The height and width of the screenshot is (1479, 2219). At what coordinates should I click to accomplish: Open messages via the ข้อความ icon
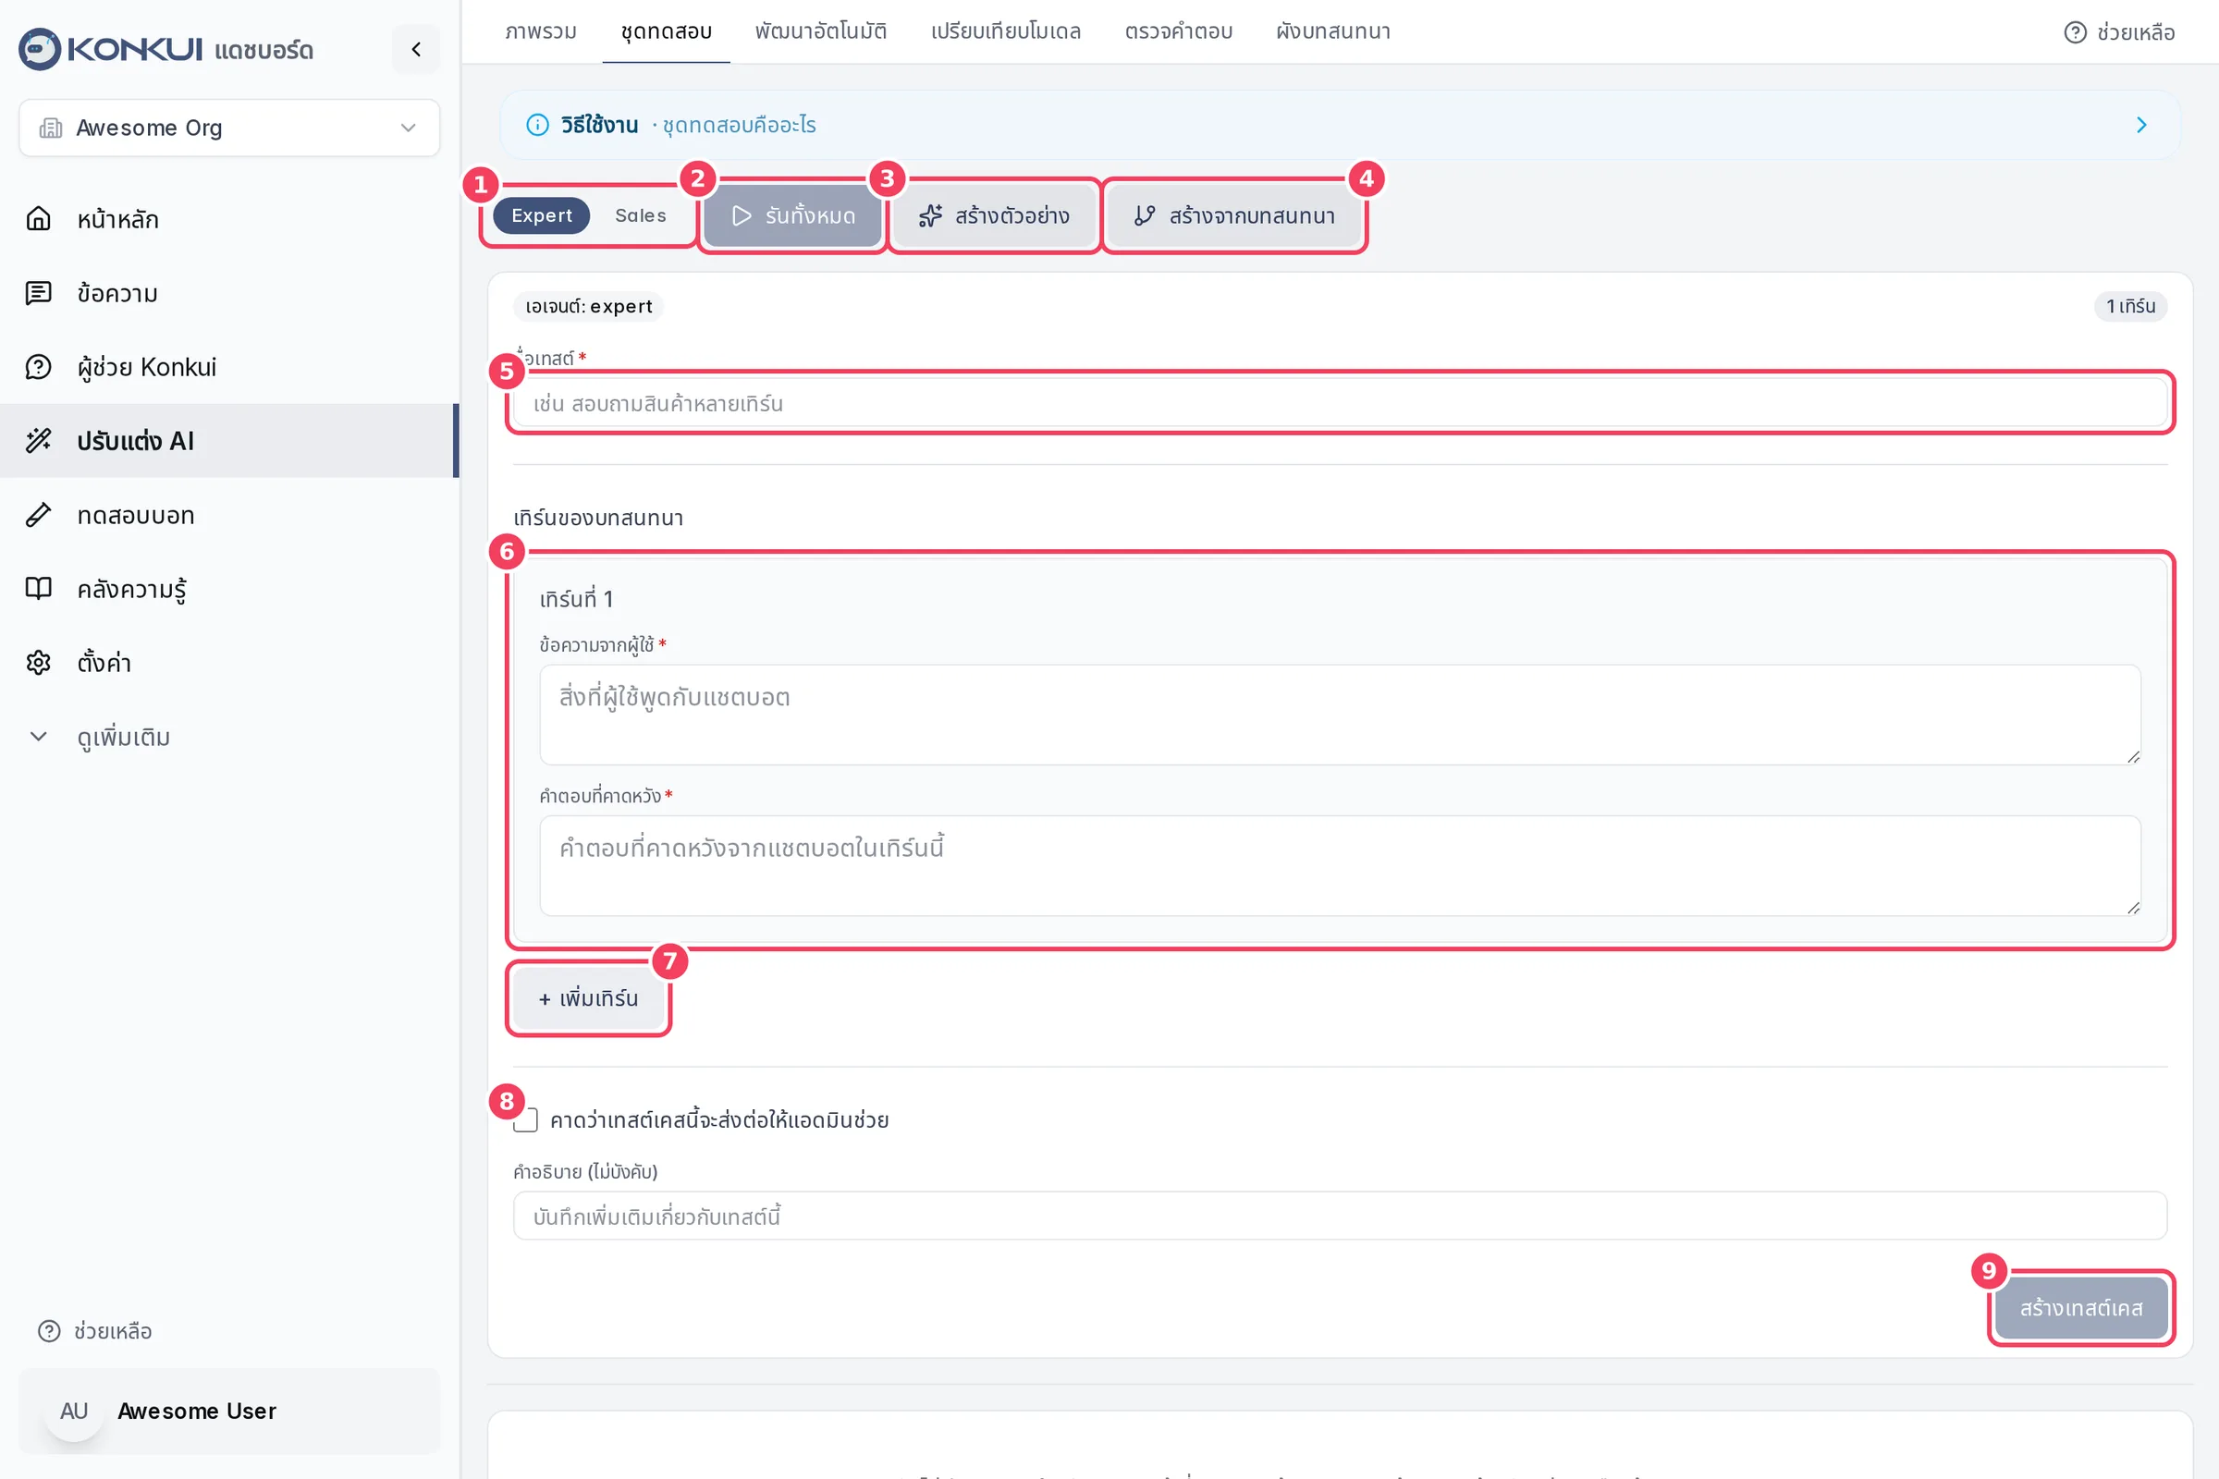point(39,292)
